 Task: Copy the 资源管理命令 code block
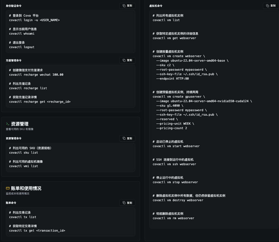click(x=127, y=138)
